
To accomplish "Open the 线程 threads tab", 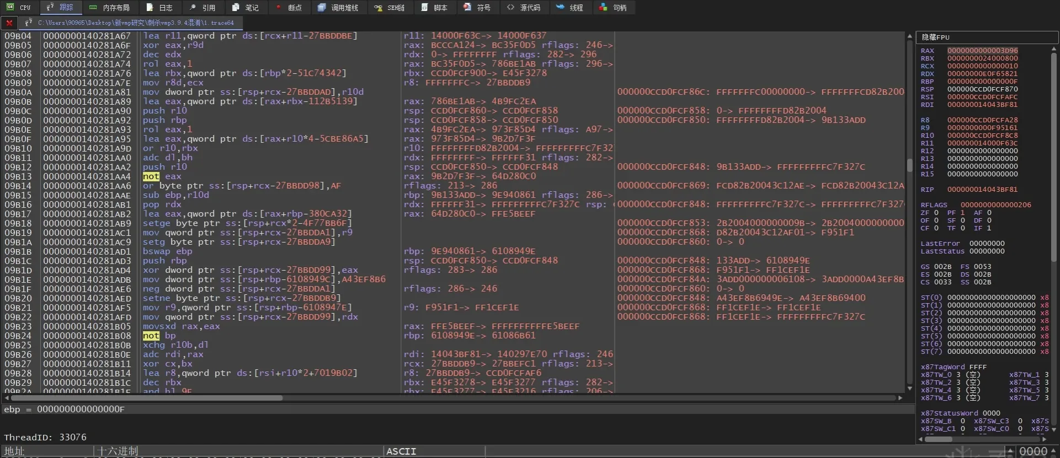I will pos(570,7).
